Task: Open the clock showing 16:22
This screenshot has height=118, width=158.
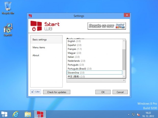Action: click(148, 114)
